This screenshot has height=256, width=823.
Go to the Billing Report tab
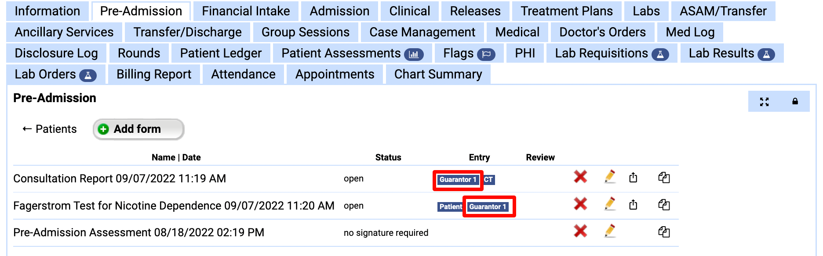[153, 74]
